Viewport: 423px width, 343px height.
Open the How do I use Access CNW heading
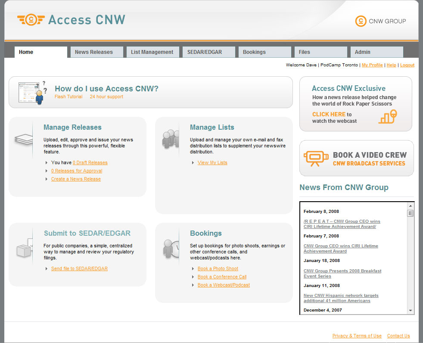pos(106,88)
